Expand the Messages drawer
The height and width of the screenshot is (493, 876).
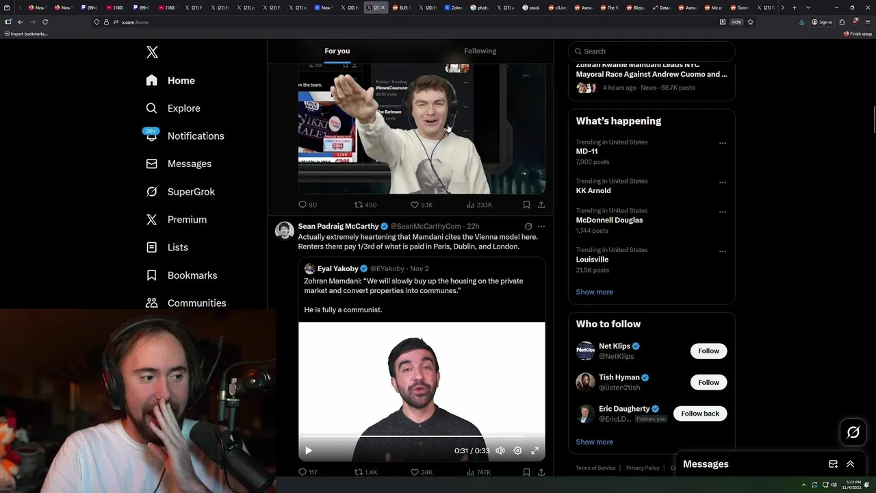pos(851,464)
